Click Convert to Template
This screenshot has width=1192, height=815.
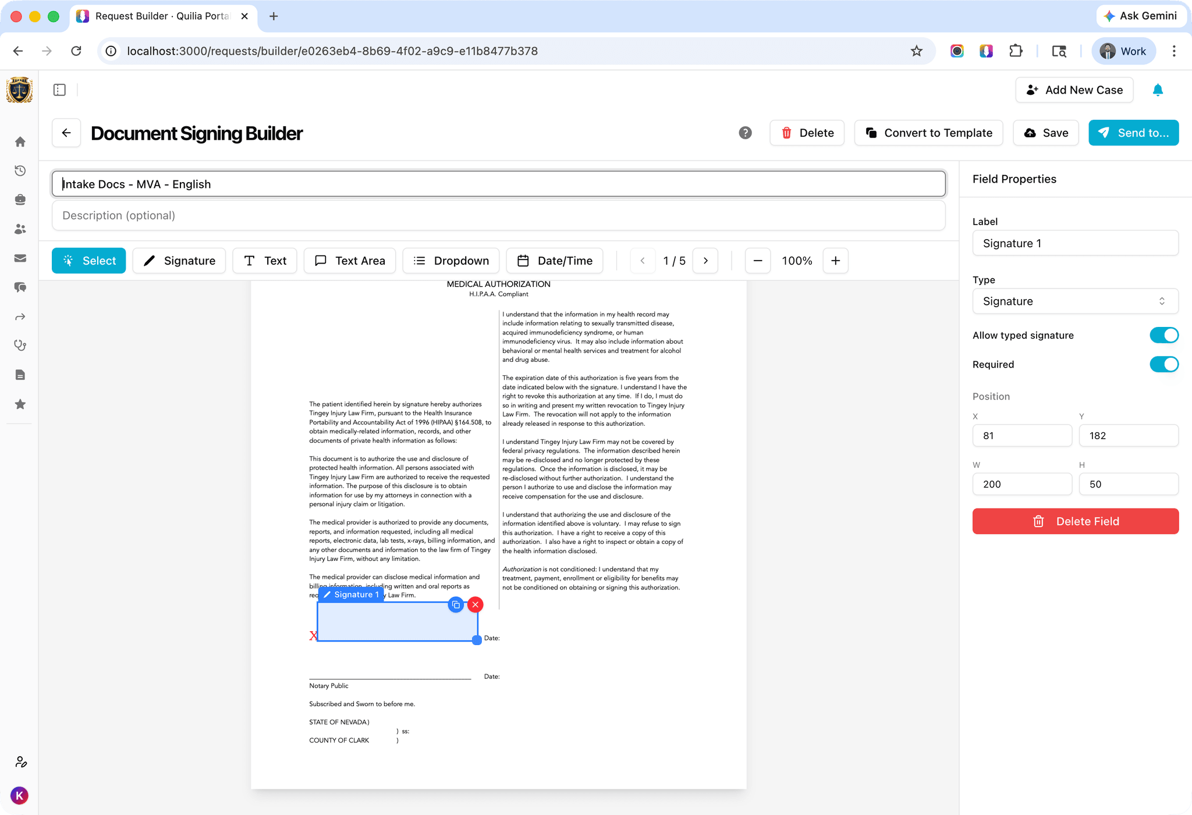[928, 133]
